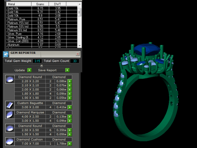This screenshot has width=197, height=148.
Task: Select the Silver, Coin (800) row
Action: (x=42, y=41)
